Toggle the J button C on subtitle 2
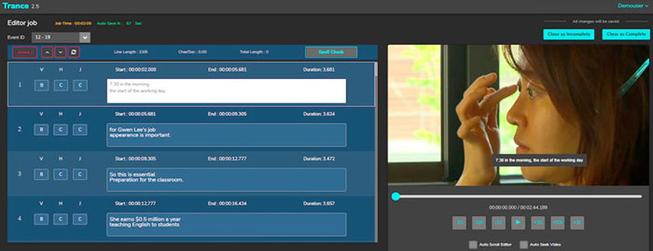Viewport: 653px width, 251px height. pos(80,130)
